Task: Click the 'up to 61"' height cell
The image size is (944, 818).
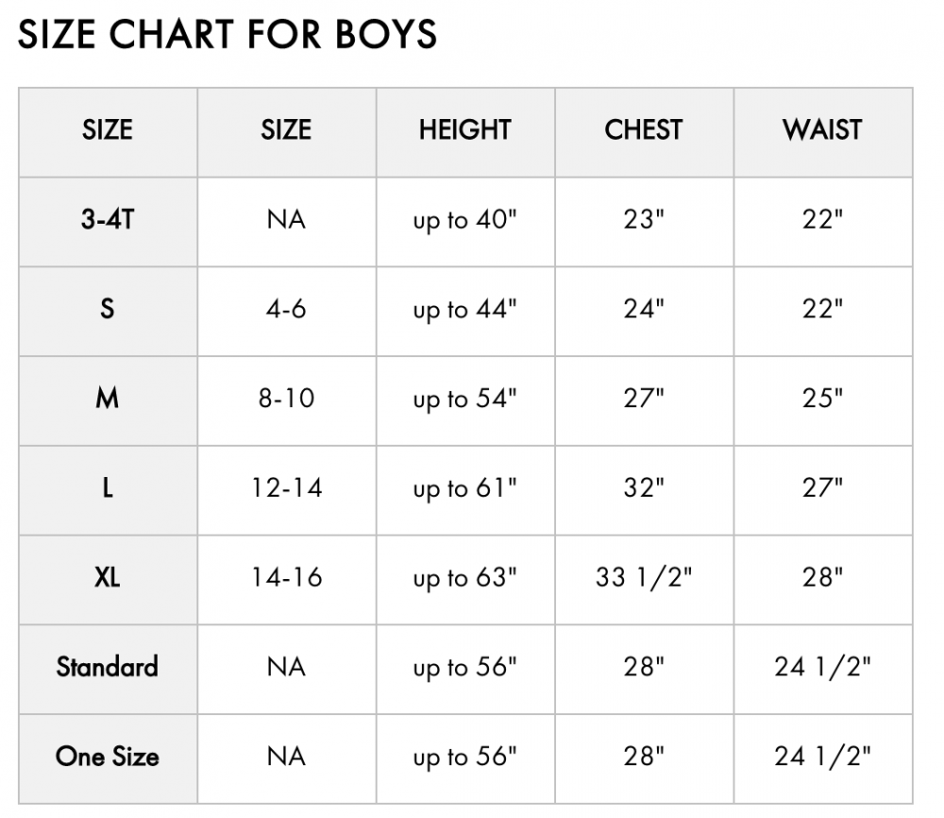Action: pos(464,488)
